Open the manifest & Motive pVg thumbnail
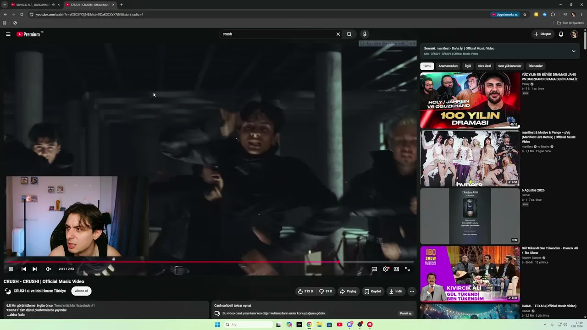This screenshot has height=330, width=587. [470, 159]
